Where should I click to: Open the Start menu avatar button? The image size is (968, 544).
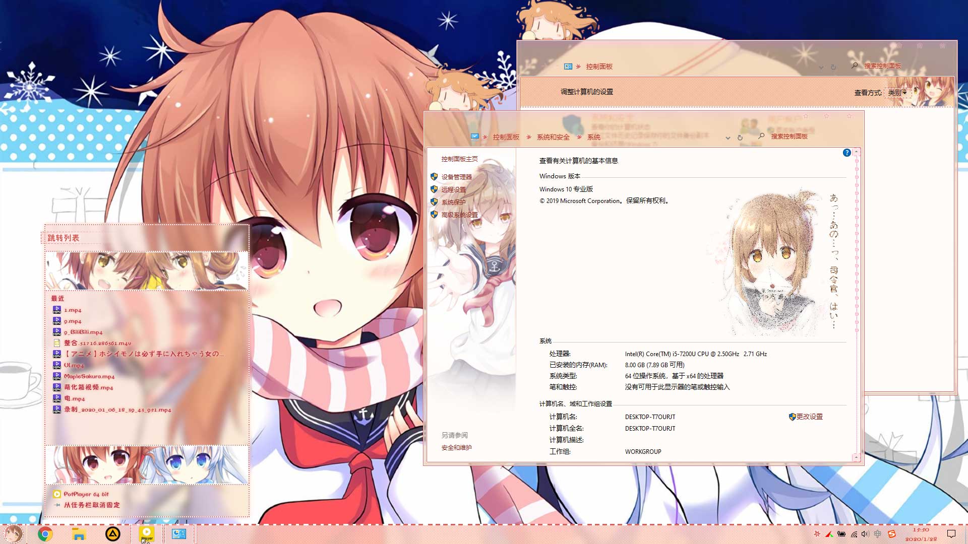pos(13,534)
